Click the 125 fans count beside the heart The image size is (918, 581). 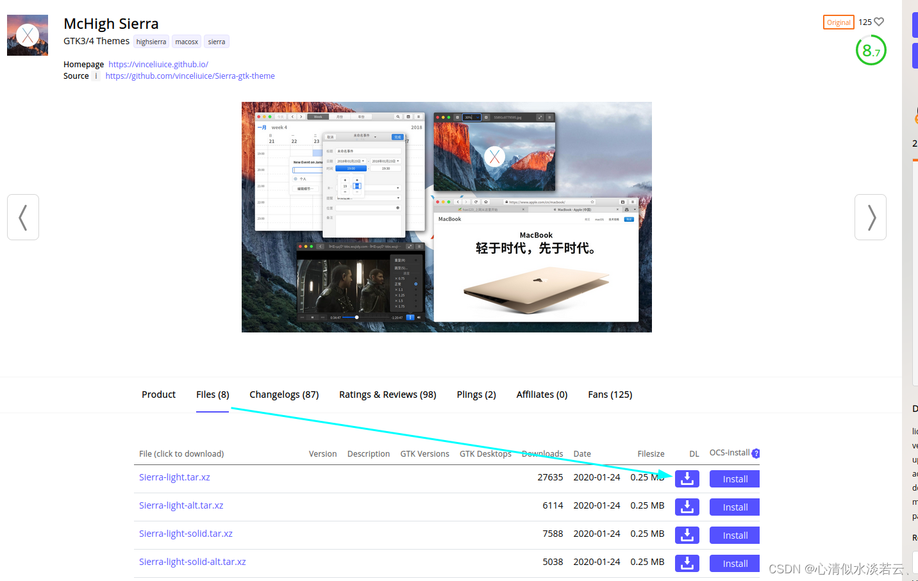pos(865,22)
